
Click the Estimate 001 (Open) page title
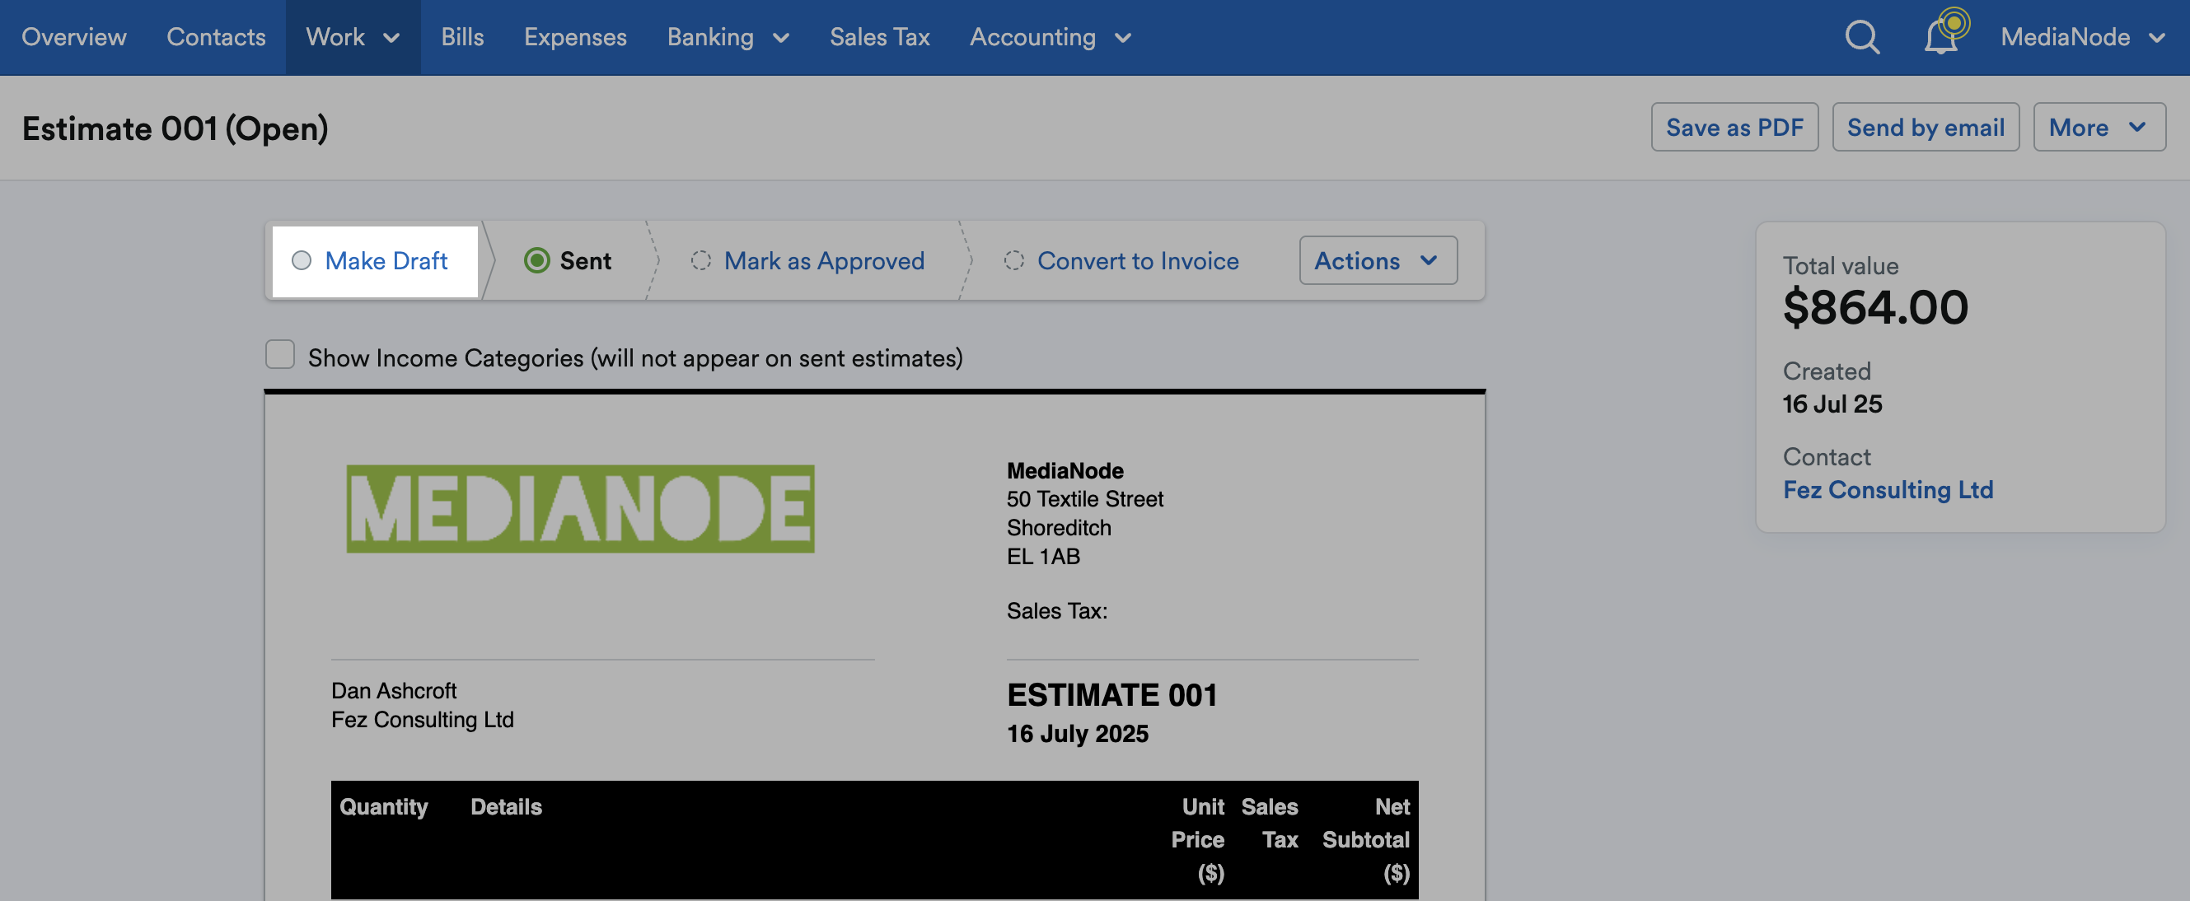175,128
